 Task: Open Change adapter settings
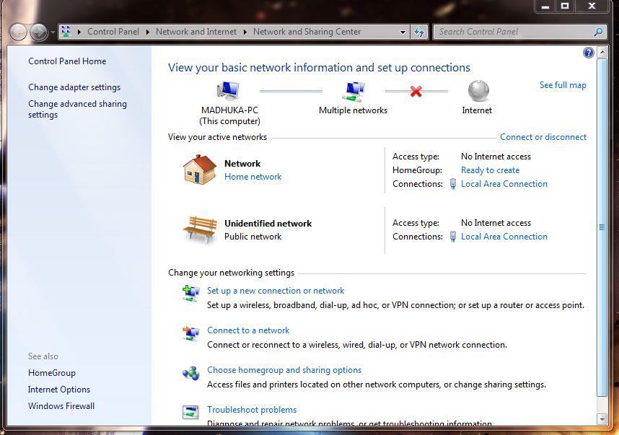[x=74, y=87]
